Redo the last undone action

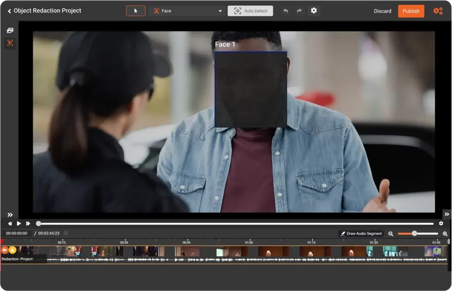(x=299, y=11)
